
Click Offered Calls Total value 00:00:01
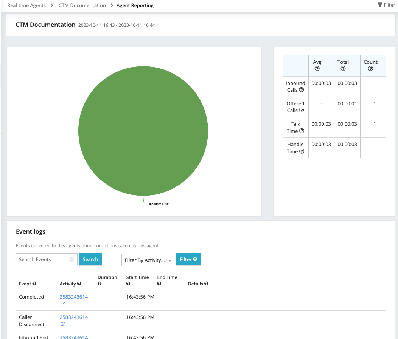pyautogui.click(x=347, y=104)
